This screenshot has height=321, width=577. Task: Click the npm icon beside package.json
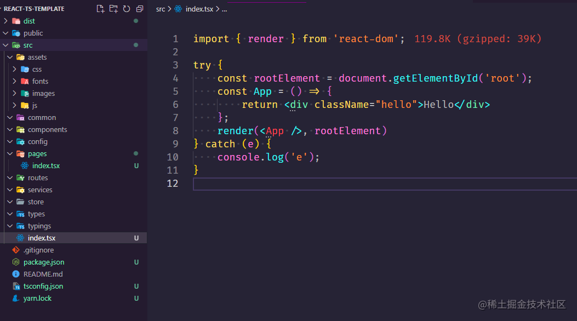coord(16,262)
